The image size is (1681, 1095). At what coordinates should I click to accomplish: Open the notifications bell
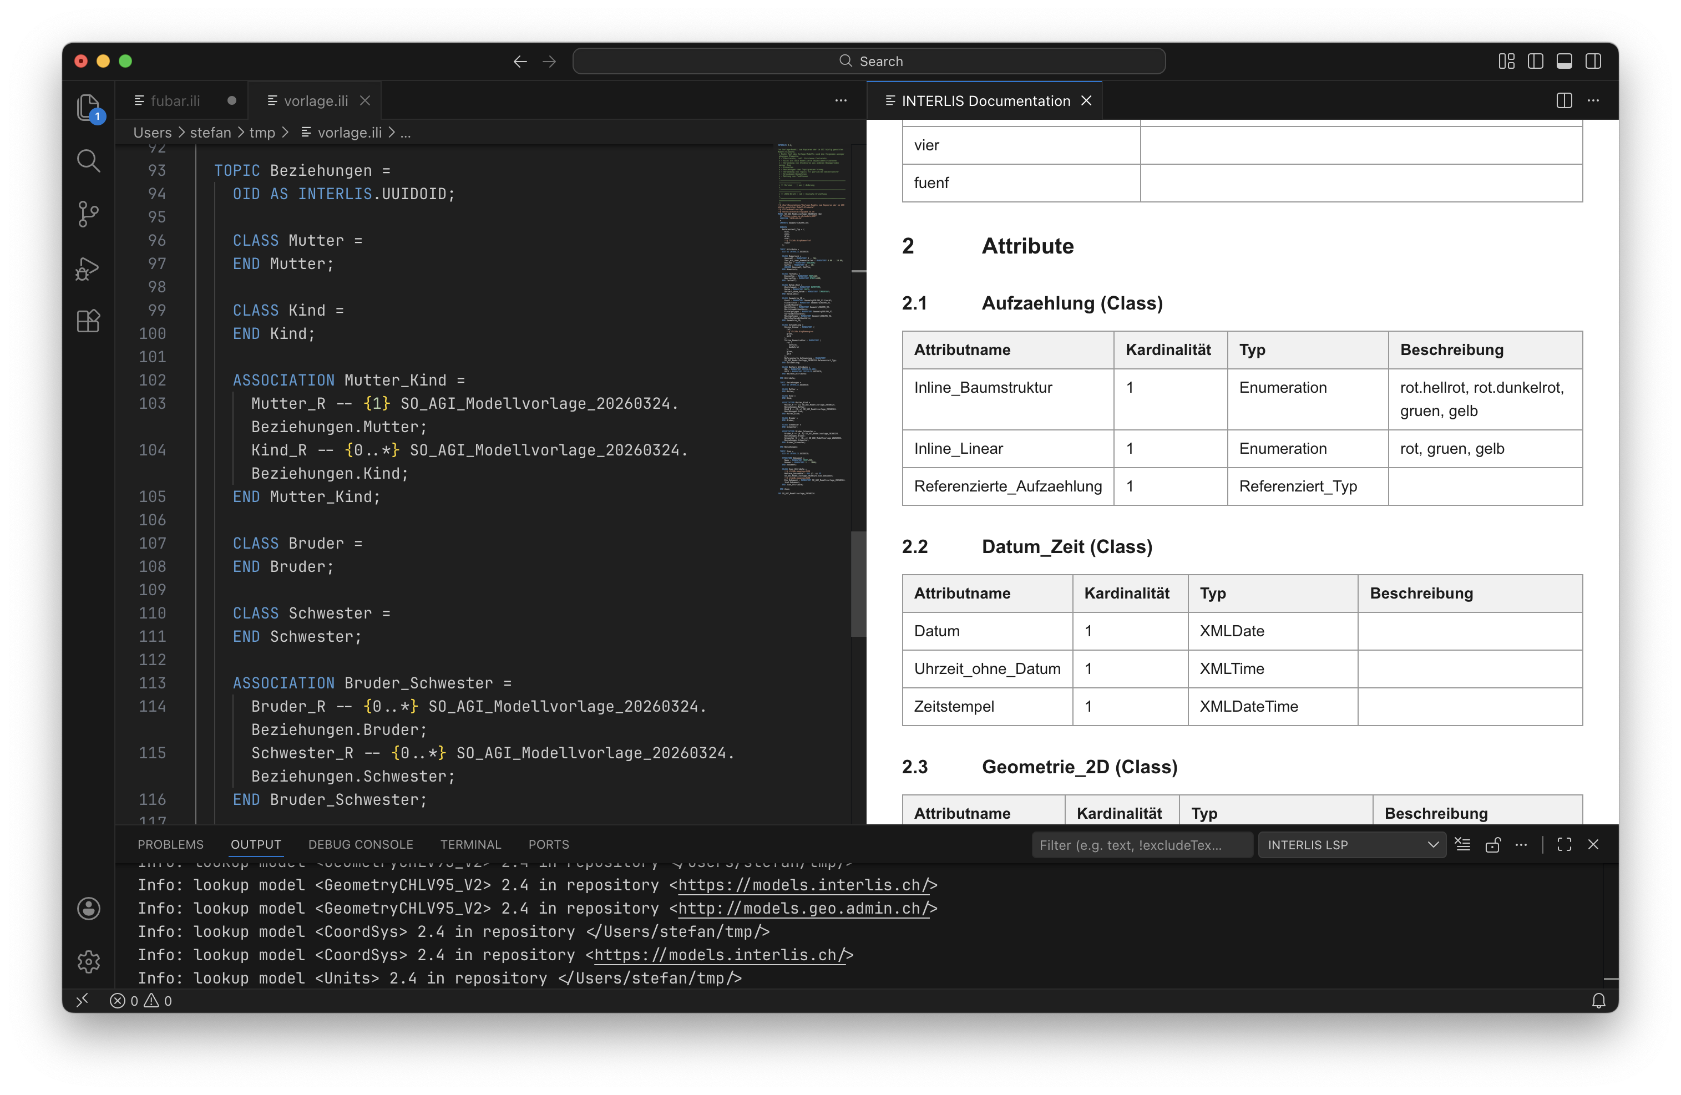coord(1598,1000)
